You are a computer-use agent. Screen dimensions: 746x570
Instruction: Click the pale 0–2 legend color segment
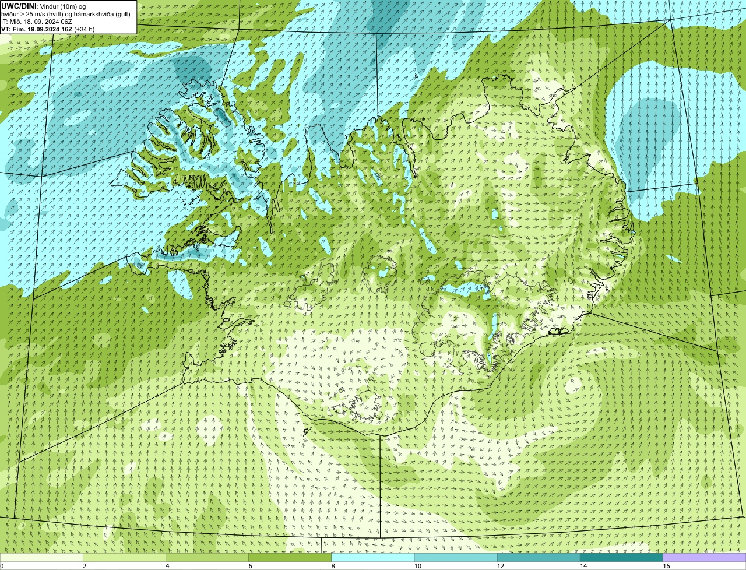click(x=41, y=558)
